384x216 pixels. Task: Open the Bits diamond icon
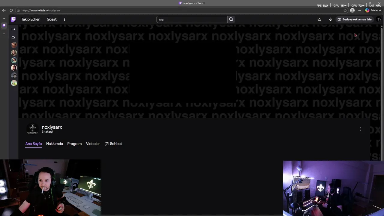coord(331,19)
